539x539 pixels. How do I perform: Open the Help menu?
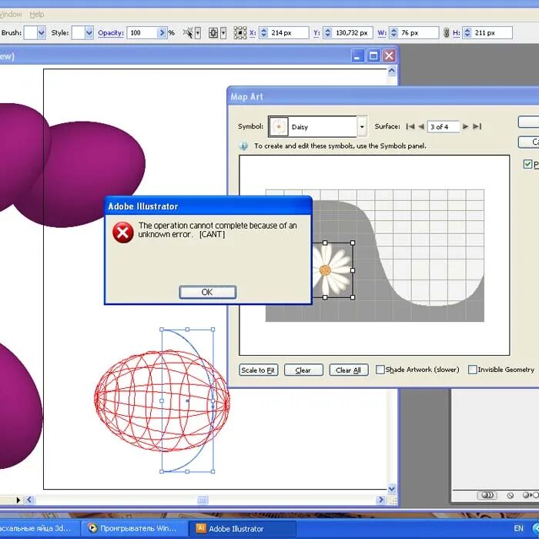[36, 15]
